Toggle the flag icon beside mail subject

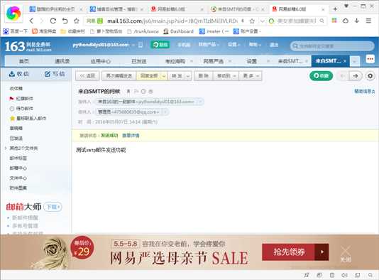tap(136, 91)
